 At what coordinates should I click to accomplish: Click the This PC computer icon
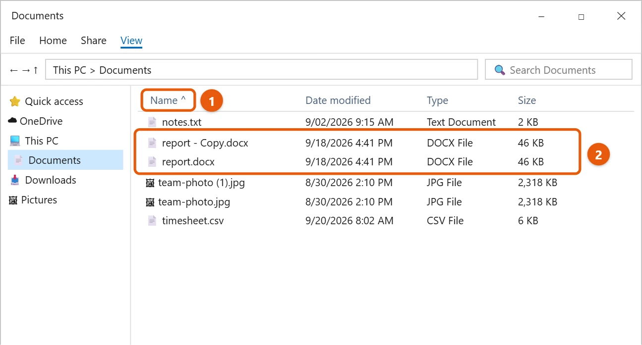[15, 141]
